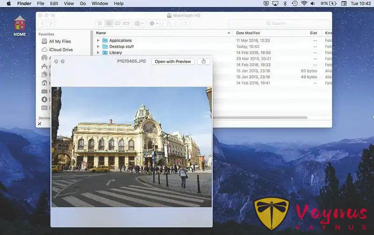Click the Wi-Fi status icon
The image size is (374, 235).
click(304, 3)
